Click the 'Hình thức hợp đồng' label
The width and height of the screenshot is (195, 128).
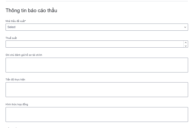17,104
